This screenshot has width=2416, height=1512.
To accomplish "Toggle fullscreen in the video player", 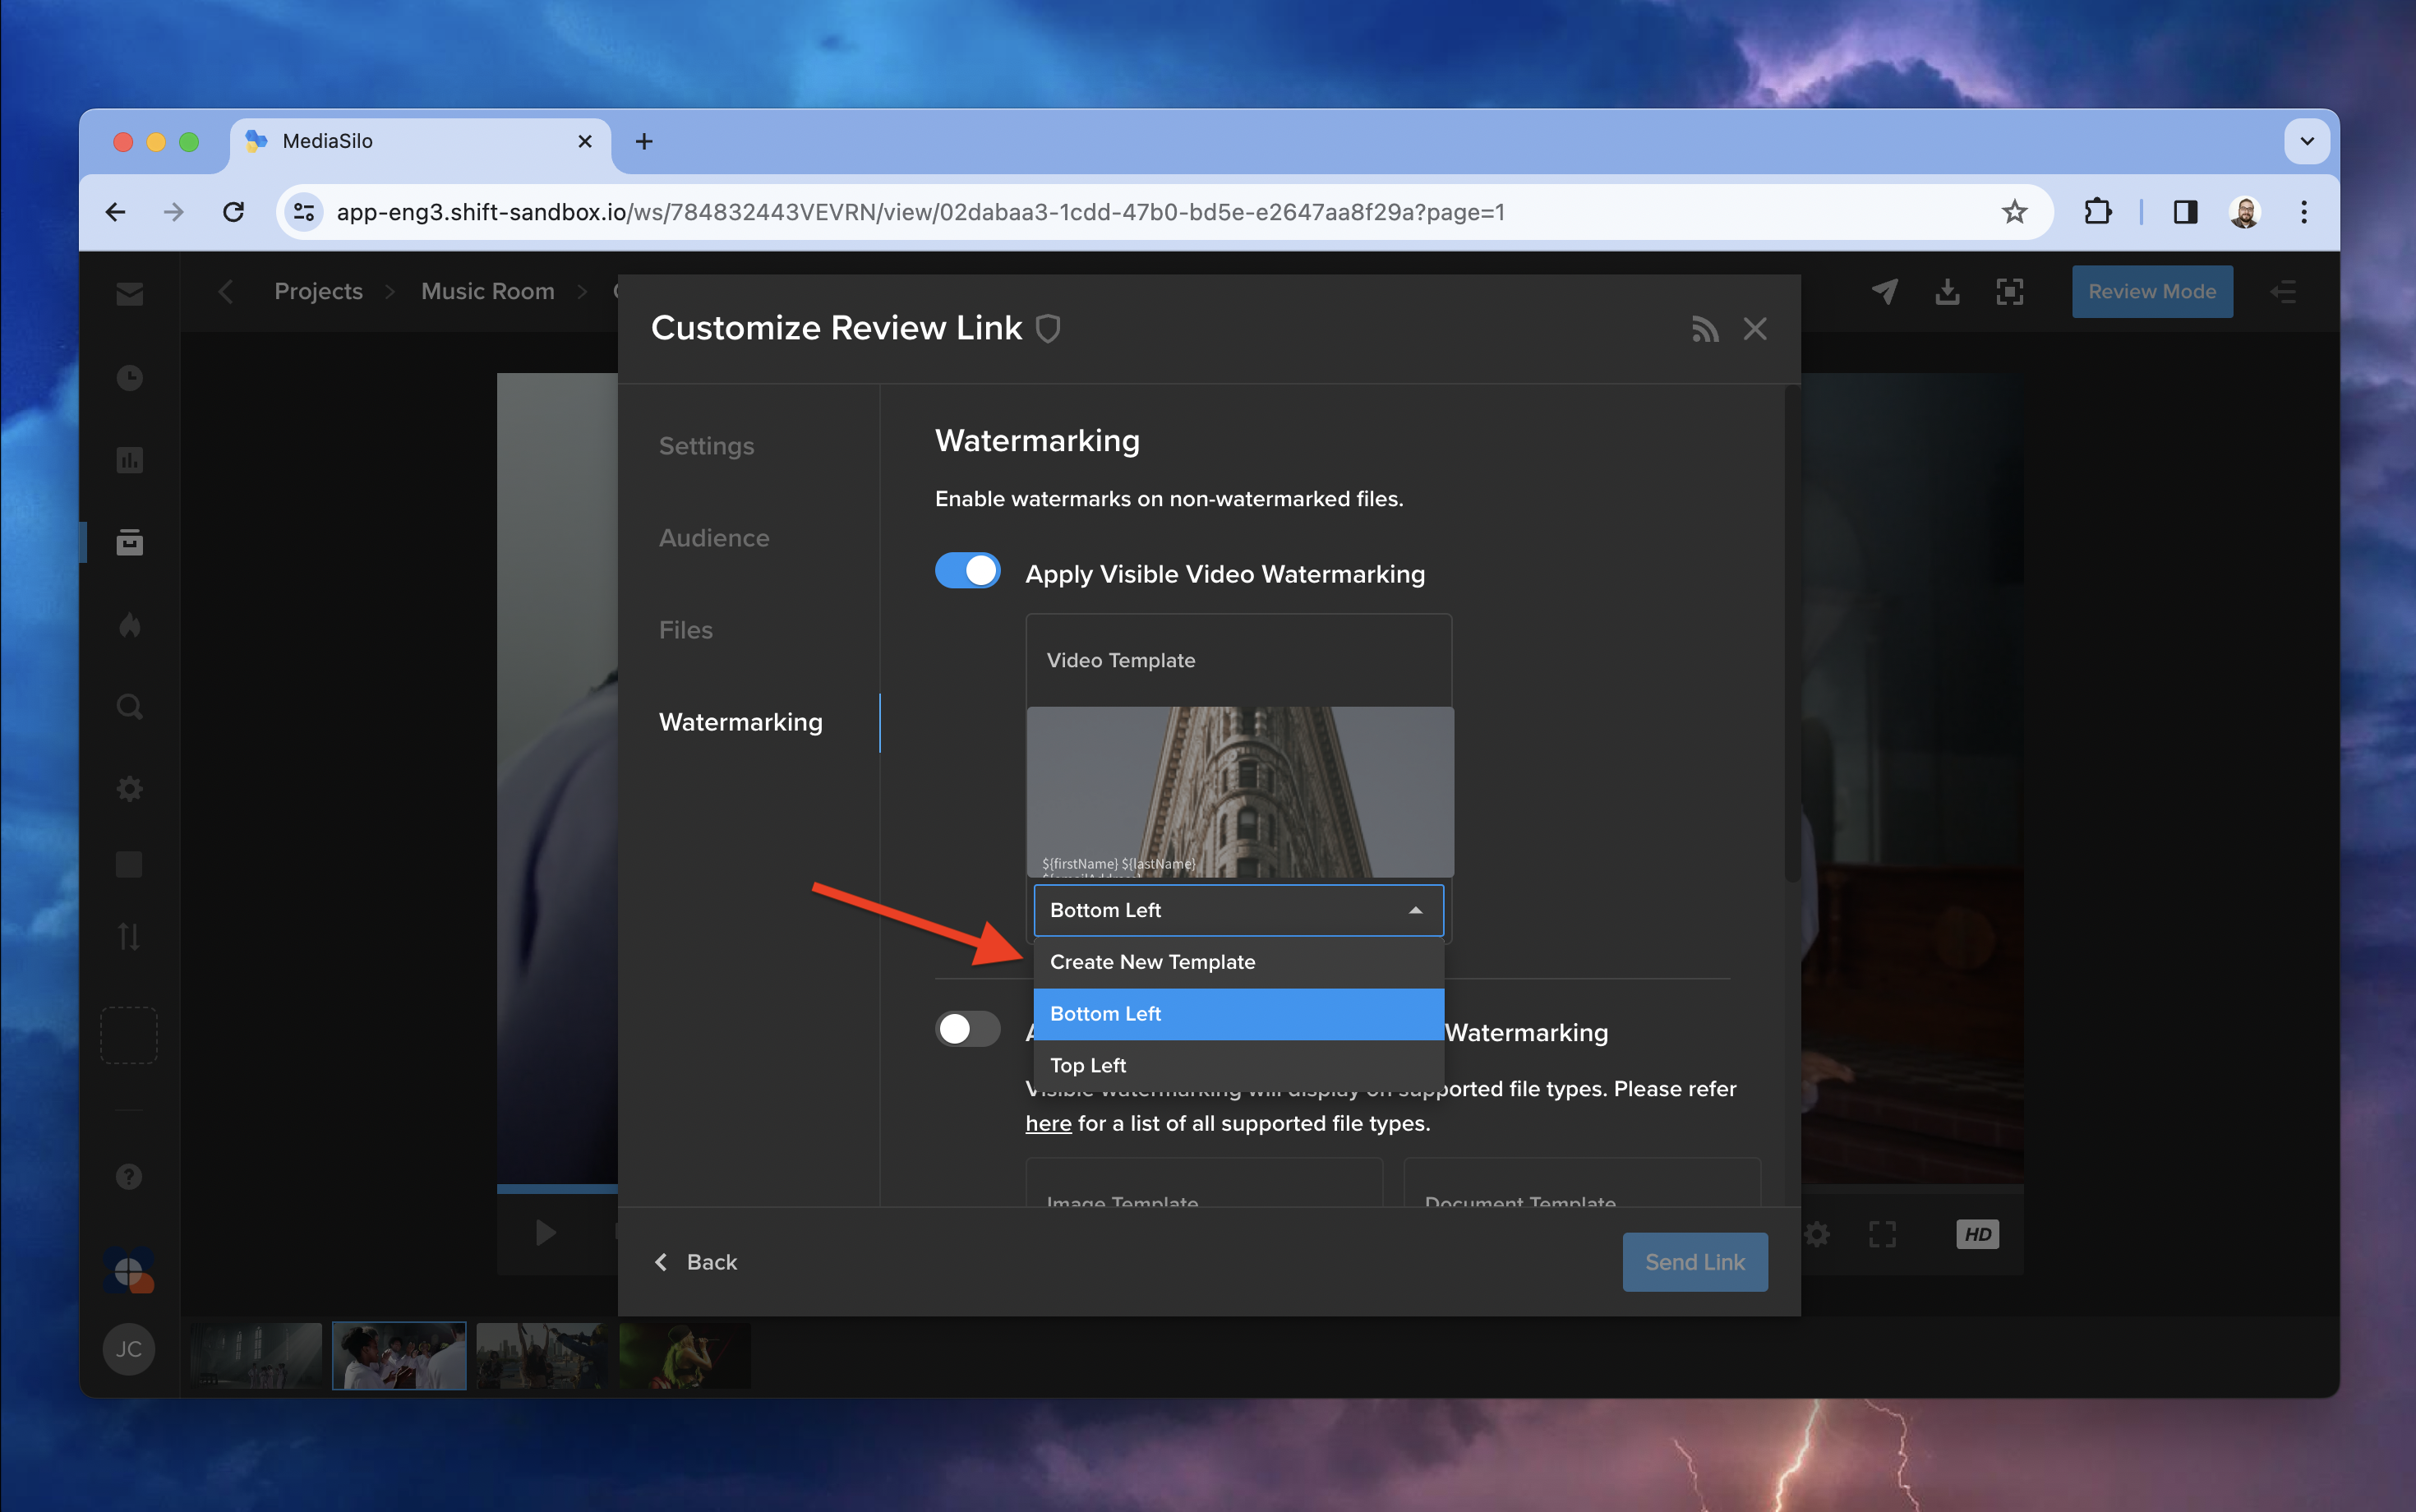I will (x=1882, y=1234).
